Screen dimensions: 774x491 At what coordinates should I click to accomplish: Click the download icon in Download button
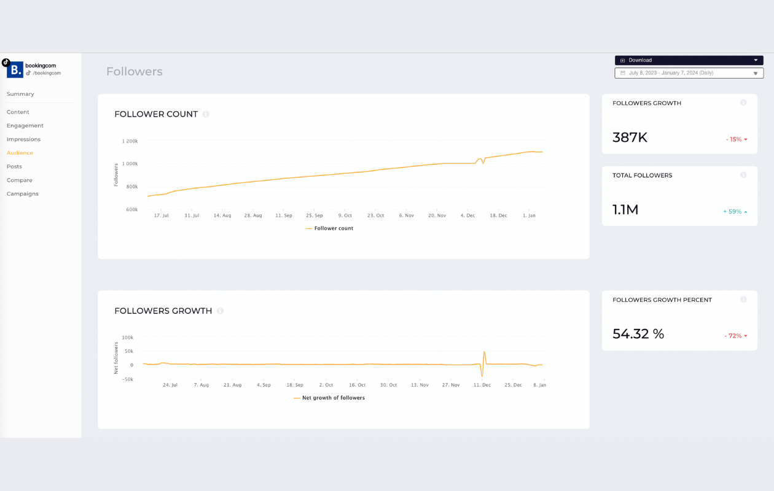point(622,60)
